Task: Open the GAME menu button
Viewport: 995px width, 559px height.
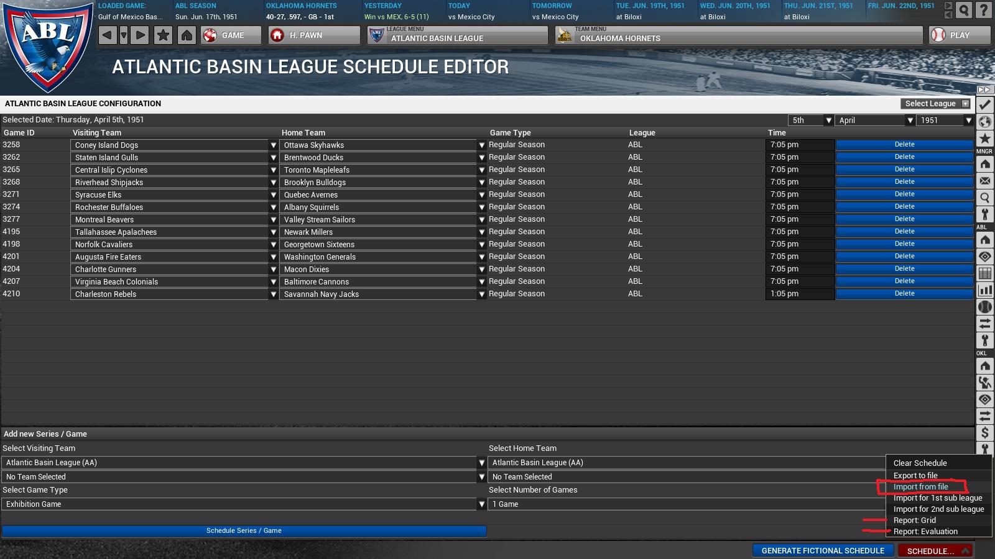Action: (231, 35)
